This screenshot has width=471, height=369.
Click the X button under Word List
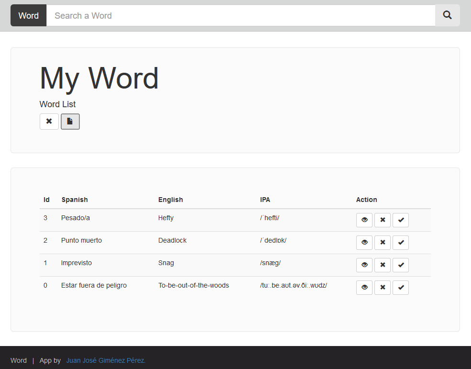point(49,122)
